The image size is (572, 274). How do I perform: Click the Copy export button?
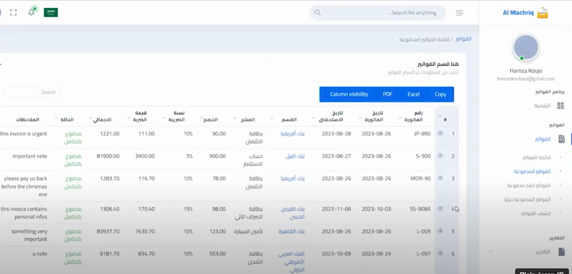pyautogui.click(x=440, y=94)
